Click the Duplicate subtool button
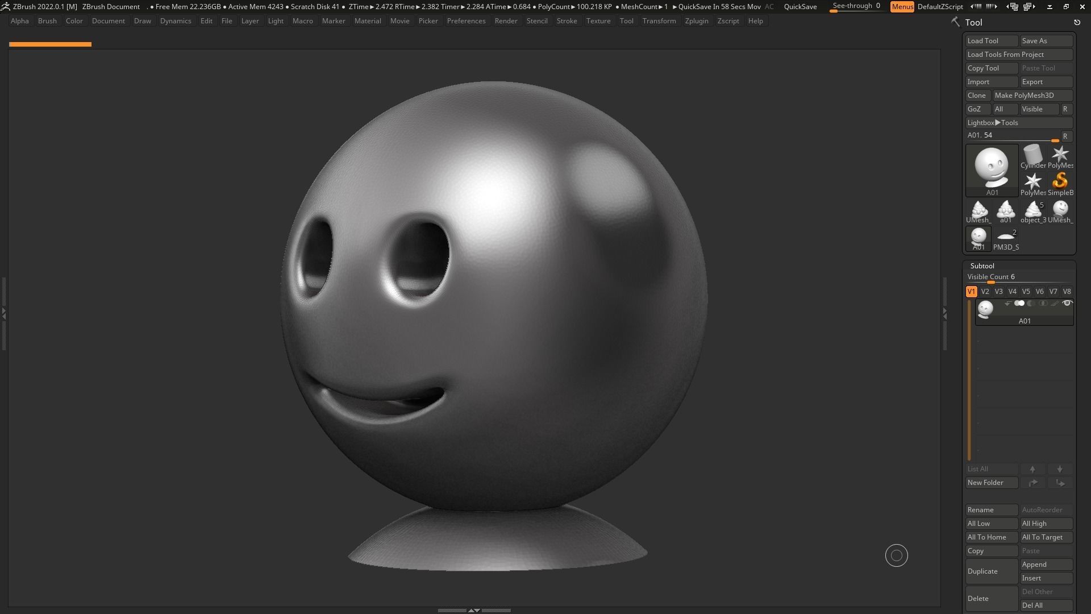The height and width of the screenshot is (614, 1091). (992, 571)
